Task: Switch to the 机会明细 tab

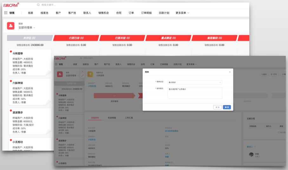Action: tap(112, 118)
